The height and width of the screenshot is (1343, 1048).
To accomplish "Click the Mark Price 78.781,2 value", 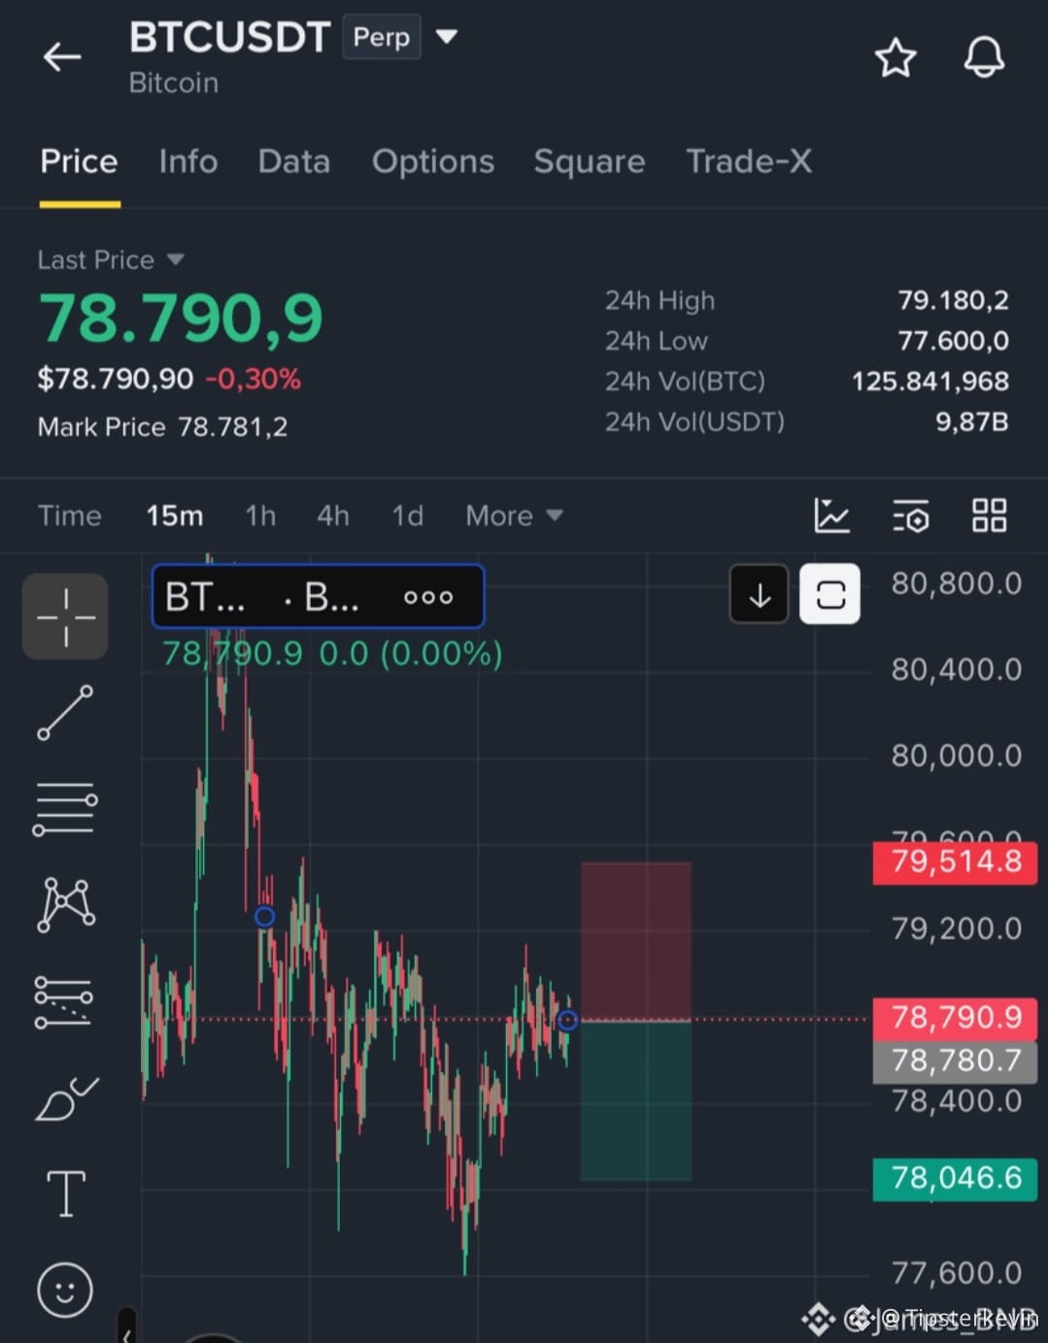I will click(233, 427).
